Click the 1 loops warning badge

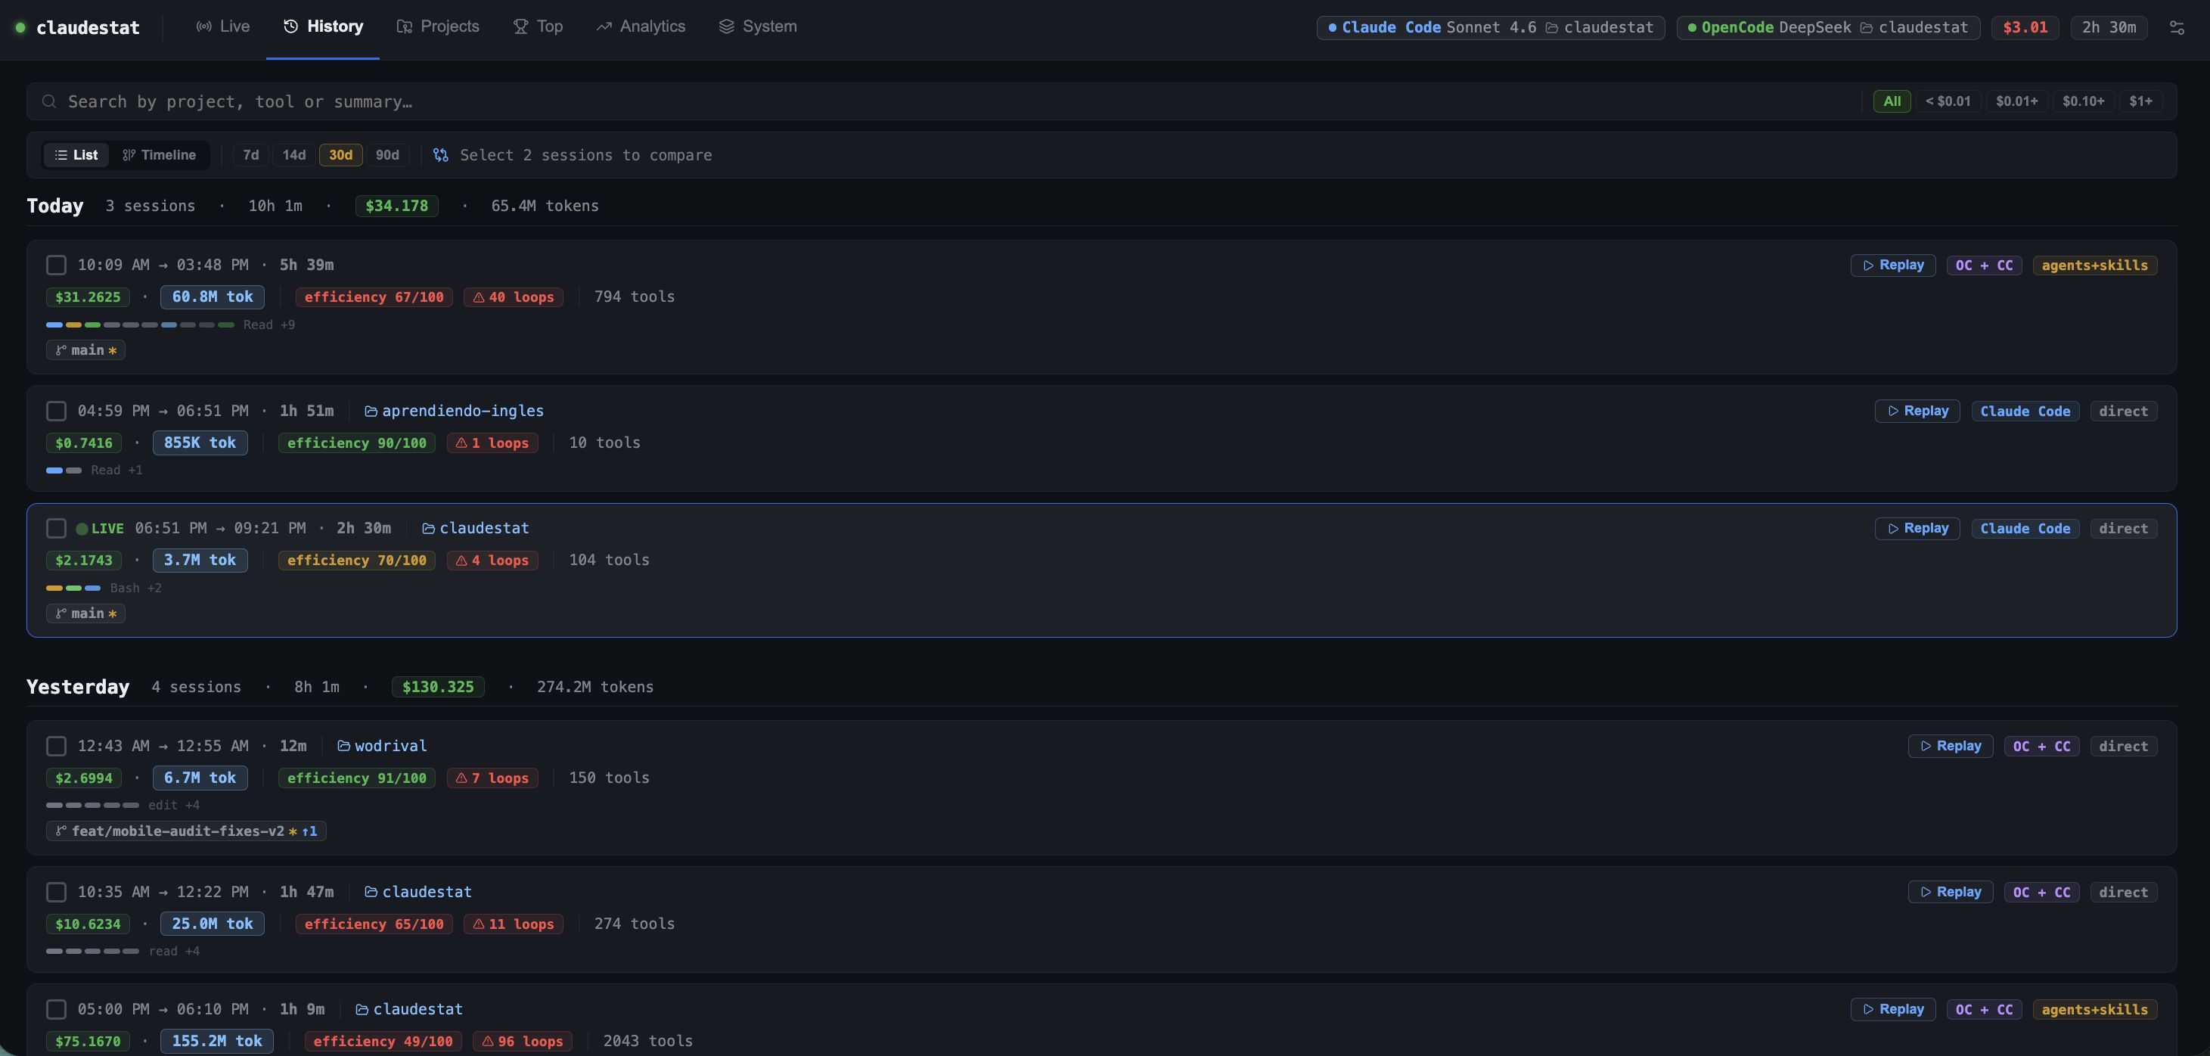492,443
